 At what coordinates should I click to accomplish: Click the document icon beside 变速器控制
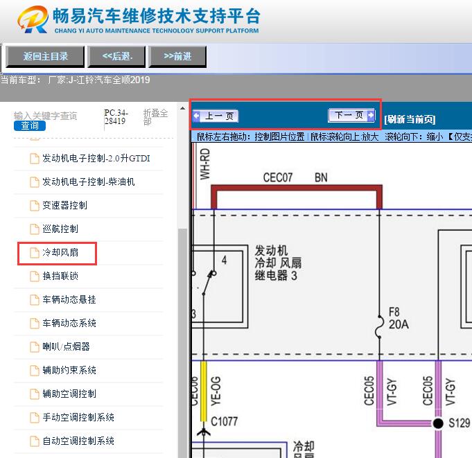coord(35,206)
